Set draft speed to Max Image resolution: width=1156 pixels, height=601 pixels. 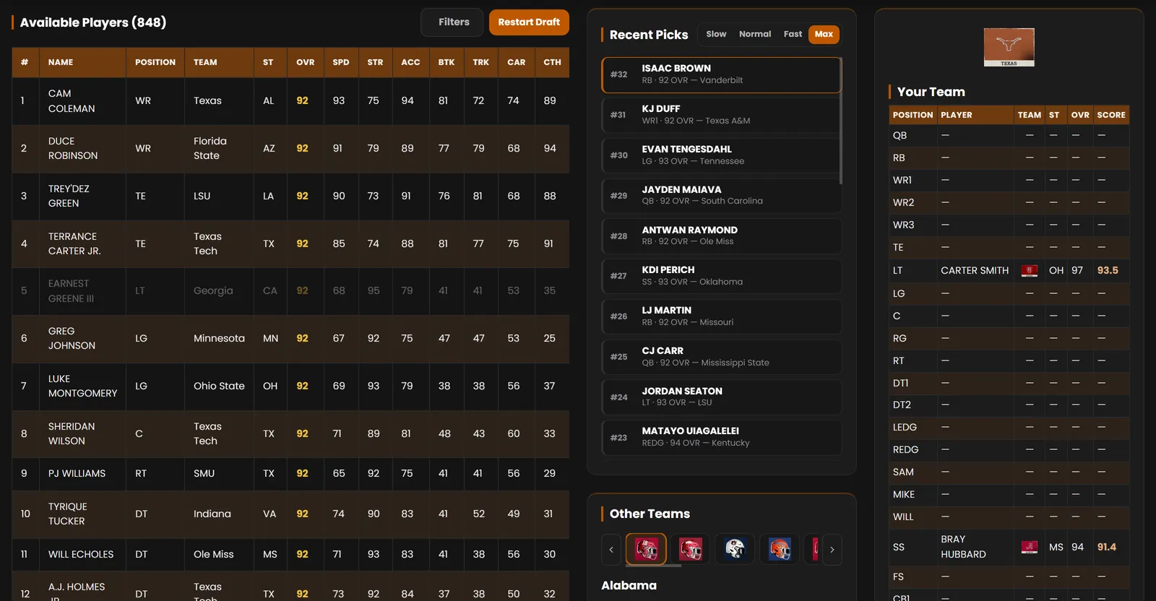pyautogui.click(x=824, y=34)
